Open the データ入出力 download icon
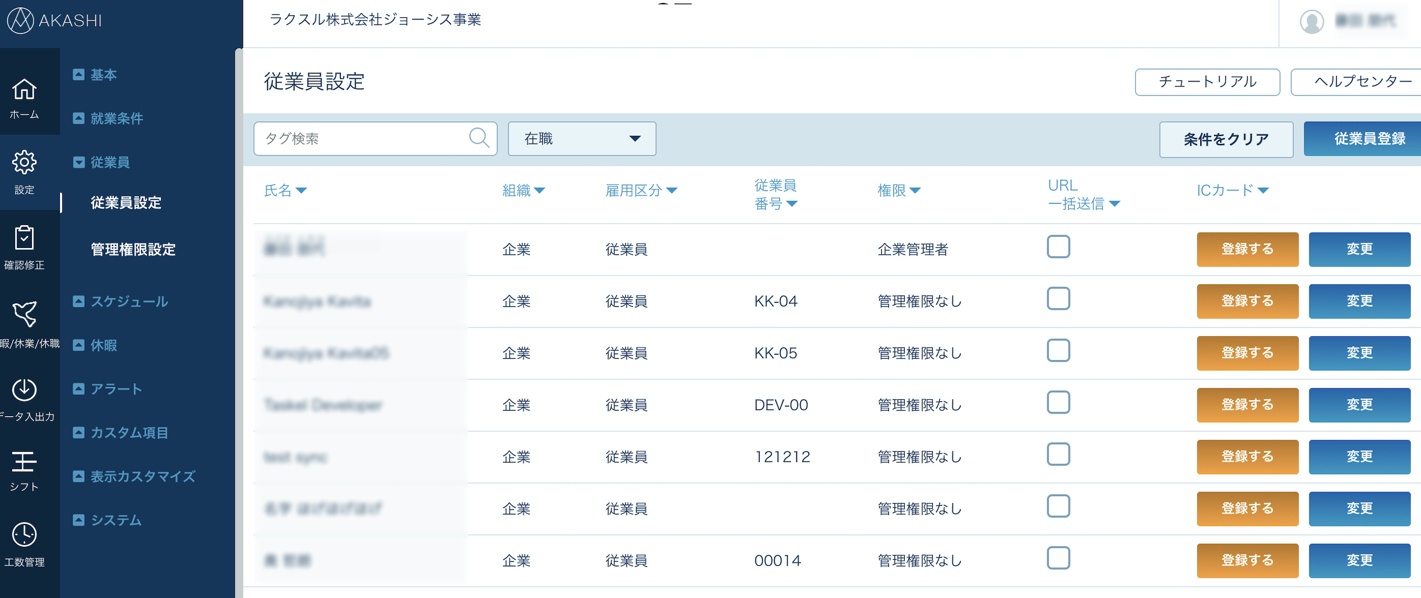 click(x=24, y=390)
